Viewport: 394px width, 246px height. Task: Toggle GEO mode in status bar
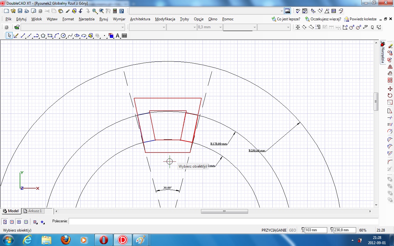coord(292,230)
